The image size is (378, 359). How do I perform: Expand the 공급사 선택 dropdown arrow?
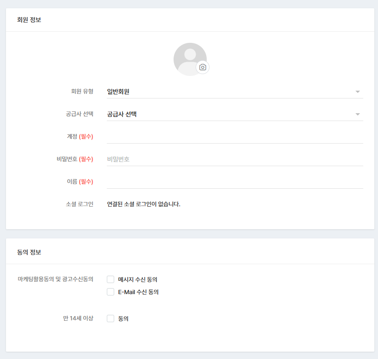tap(358, 114)
